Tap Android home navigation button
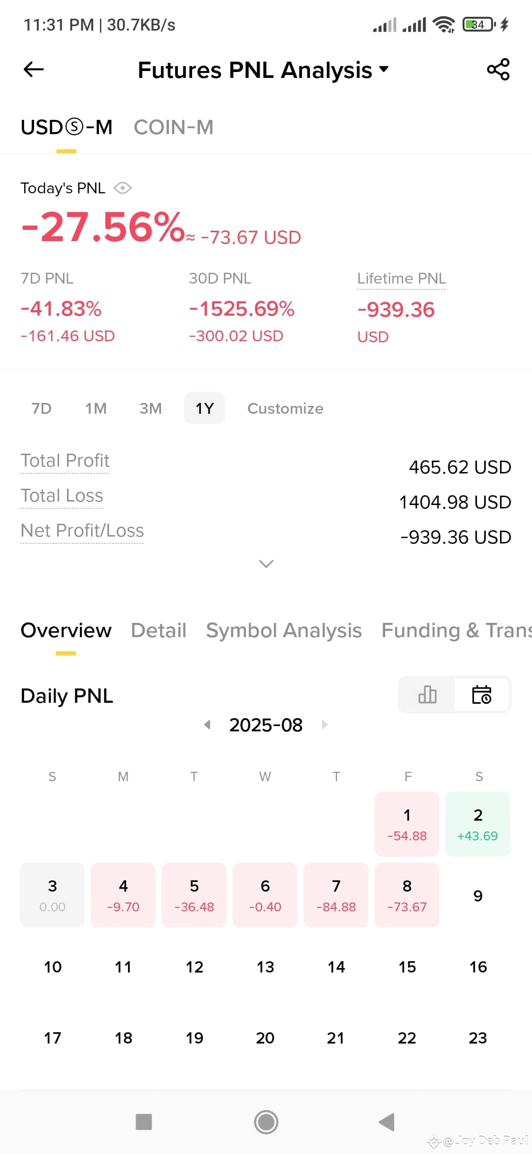 [x=266, y=1122]
